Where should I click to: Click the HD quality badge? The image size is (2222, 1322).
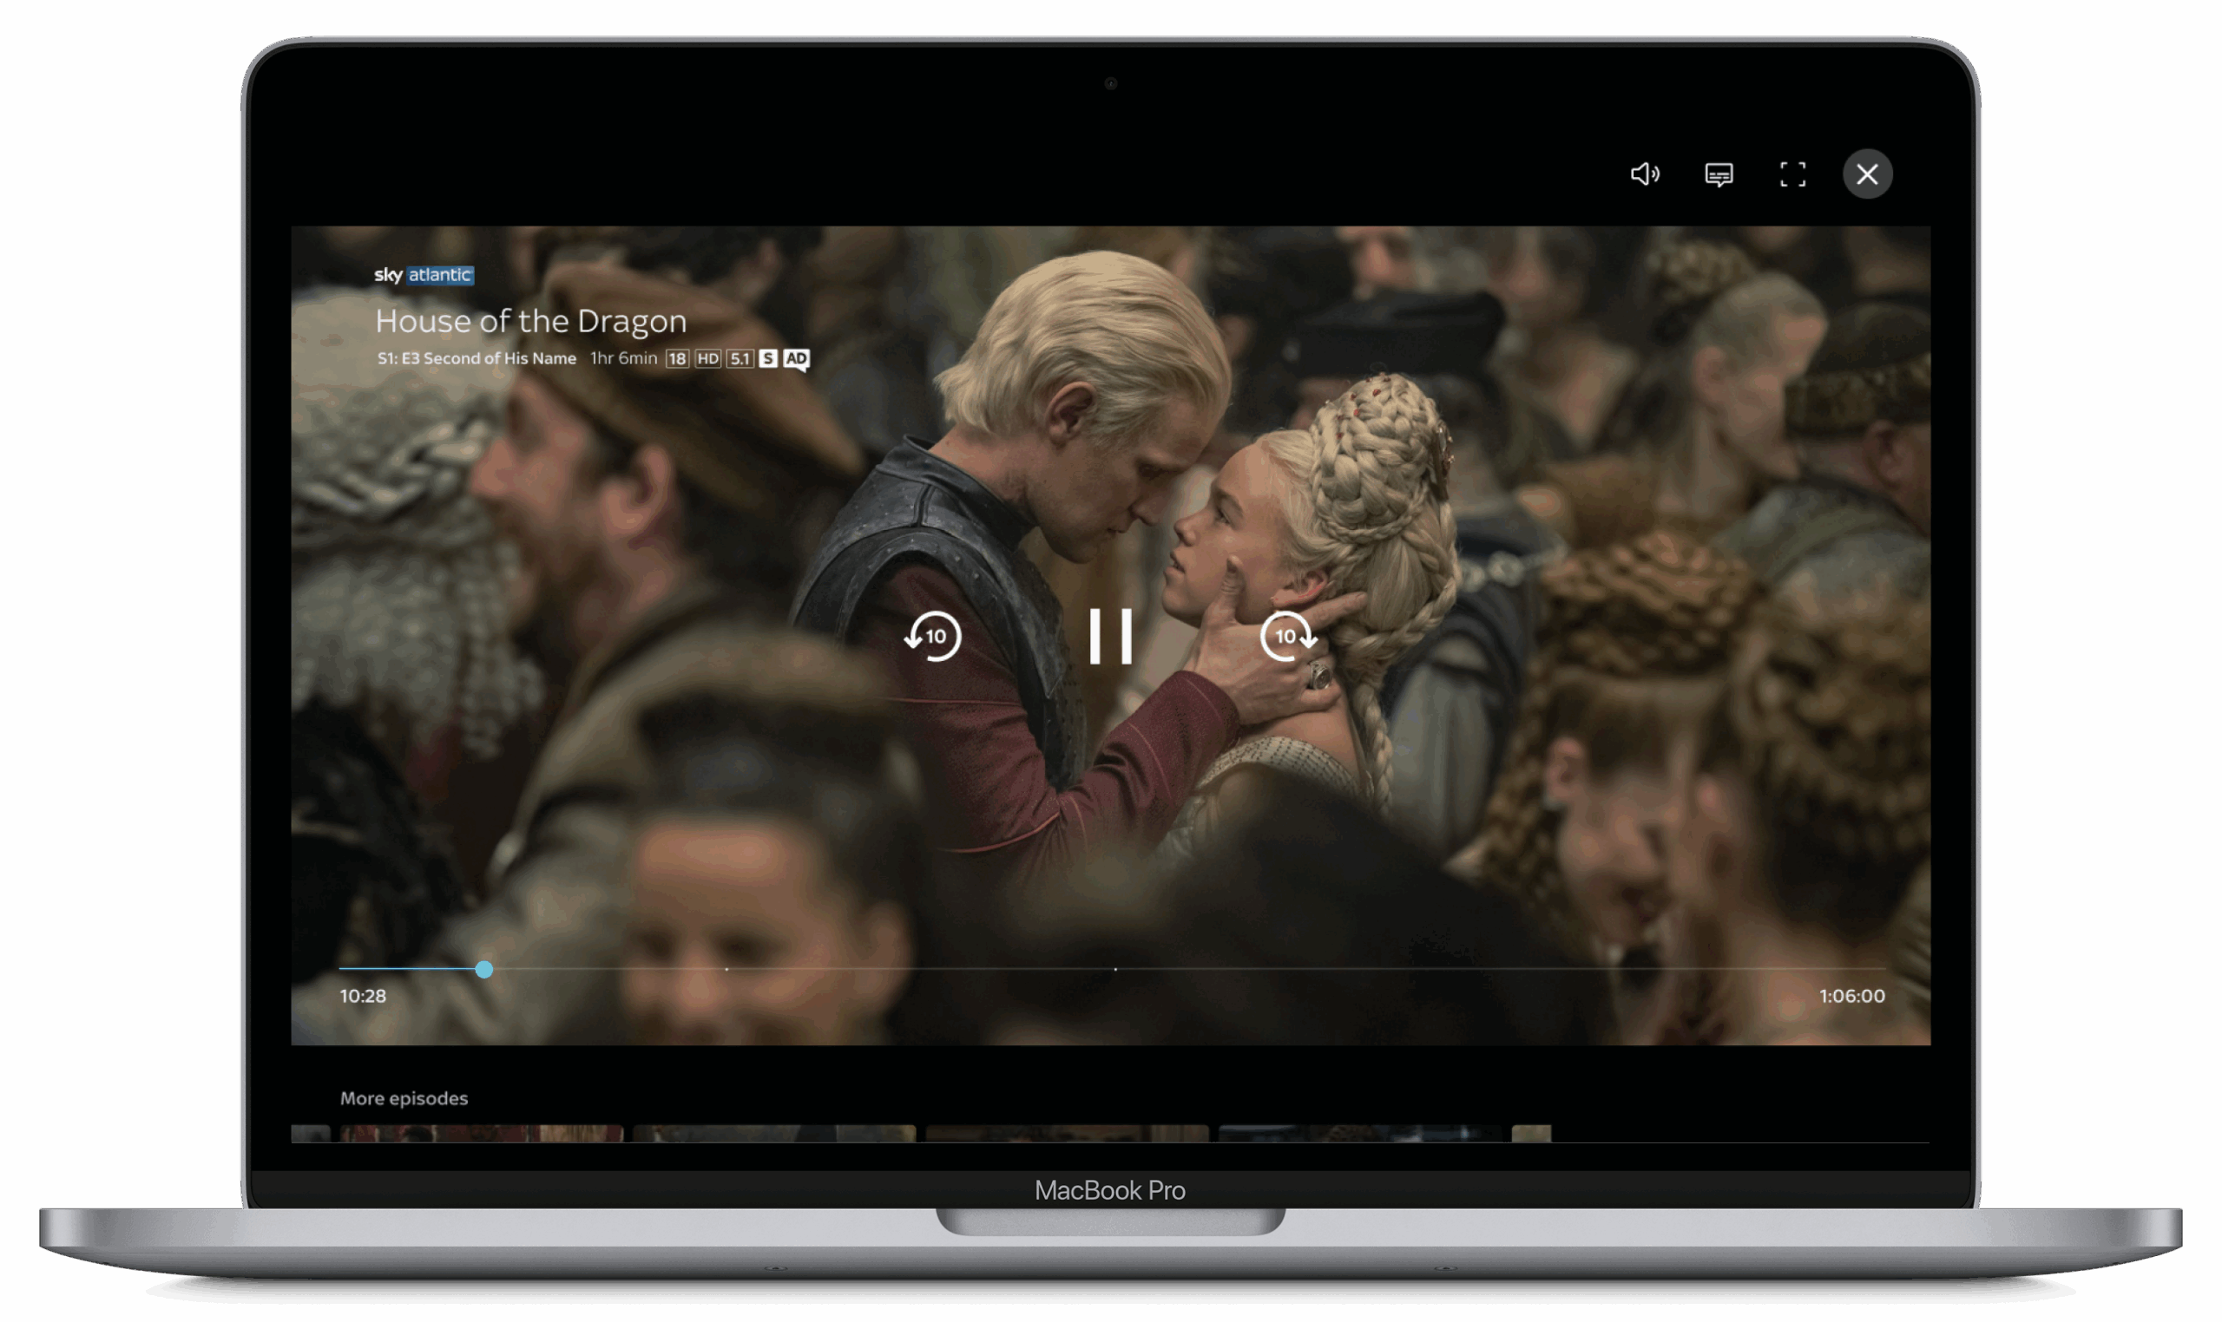click(x=707, y=359)
